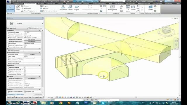187x105 pixels.
Task: Click Изменить button for Переопределения
Action: tap(32, 40)
